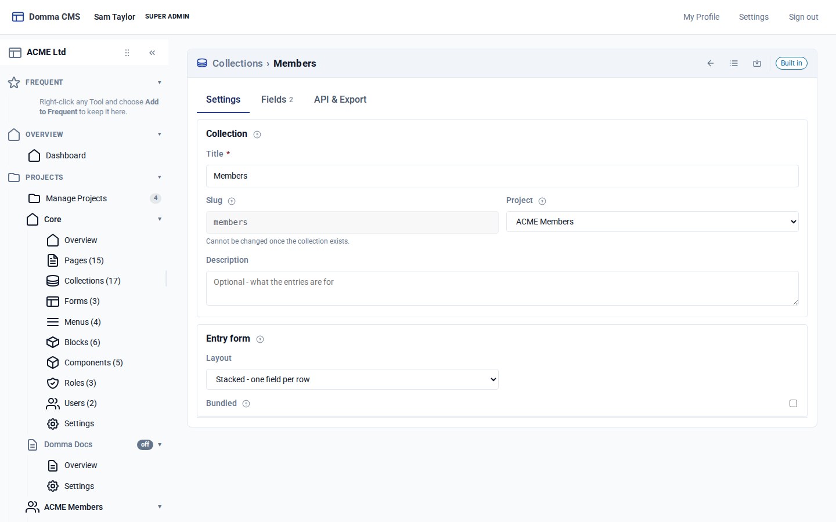This screenshot has width=836, height=522.
Task: Click the Collections breadcrumb link
Action: [237, 63]
